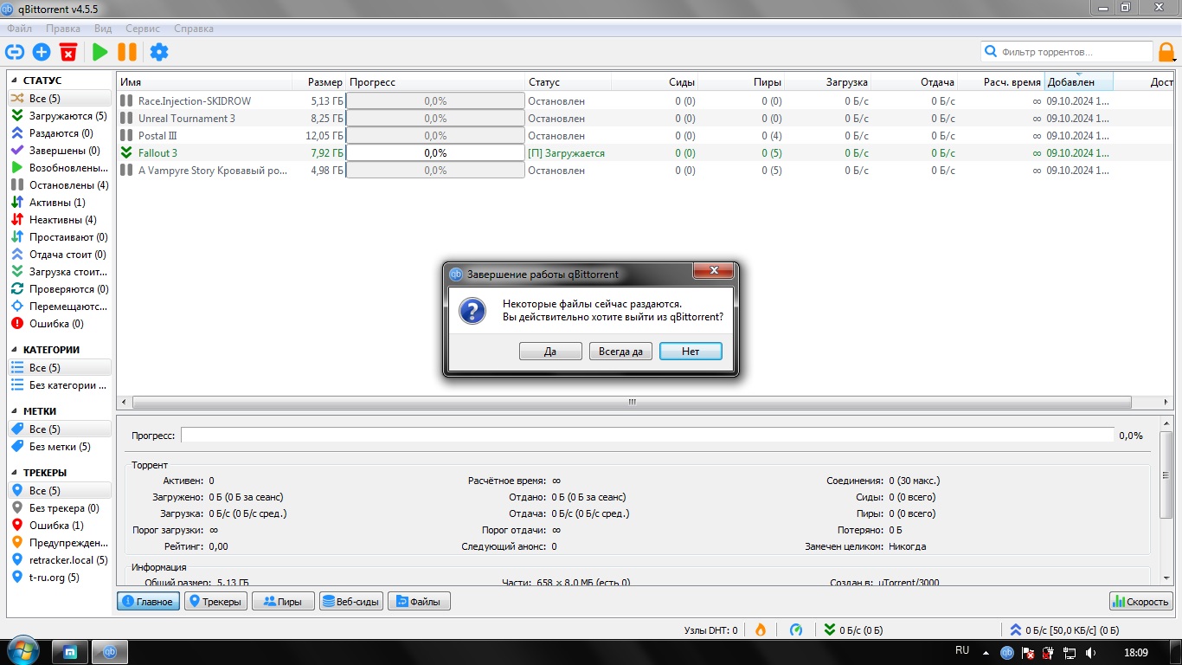Choose Всегда да in the exit dialog
This screenshot has width=1182, height=665.
click(620, 352)
